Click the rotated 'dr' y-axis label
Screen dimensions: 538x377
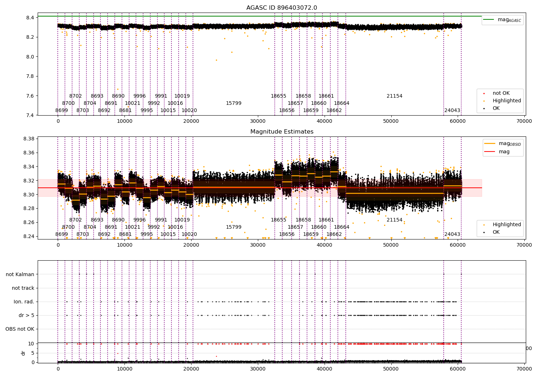pyautogui.click(x=23, y=353)
